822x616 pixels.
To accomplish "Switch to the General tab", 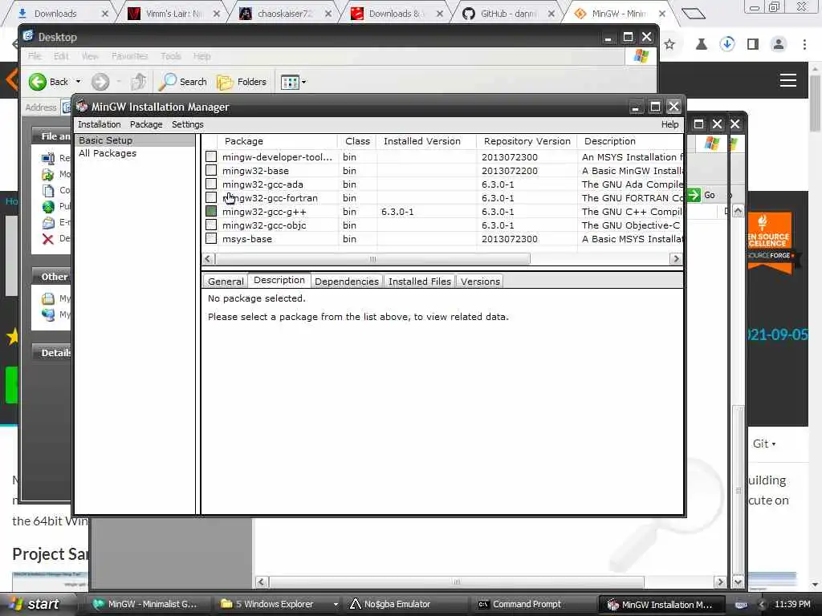I will click(226, 282).
